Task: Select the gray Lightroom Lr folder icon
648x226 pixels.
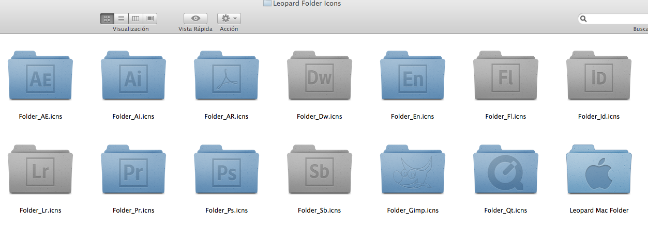Action: tap(40, 169)
